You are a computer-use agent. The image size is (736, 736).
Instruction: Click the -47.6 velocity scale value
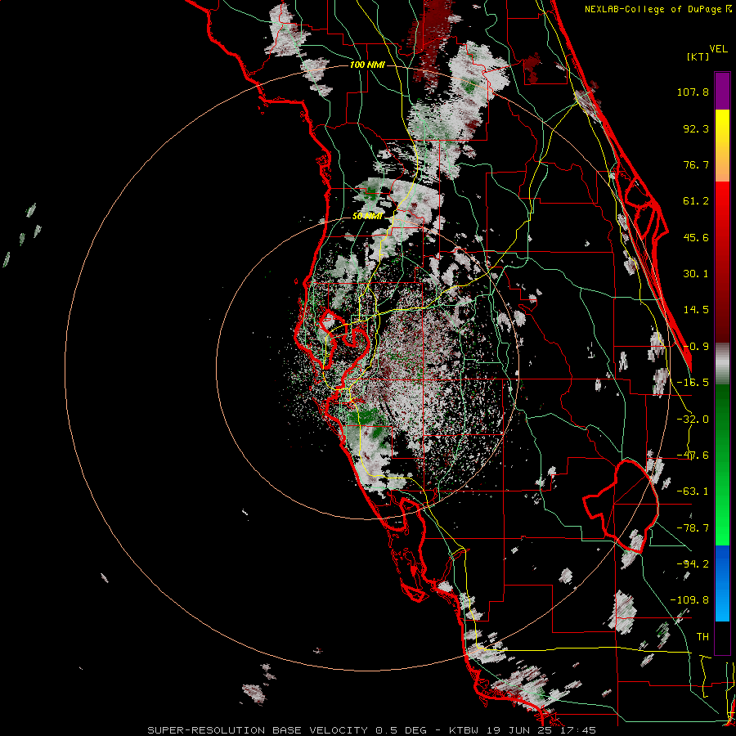click(x=693, y=456)
